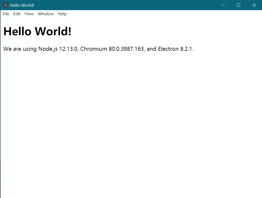Open the View menu

pyautogui.click(x=29, y=14)
